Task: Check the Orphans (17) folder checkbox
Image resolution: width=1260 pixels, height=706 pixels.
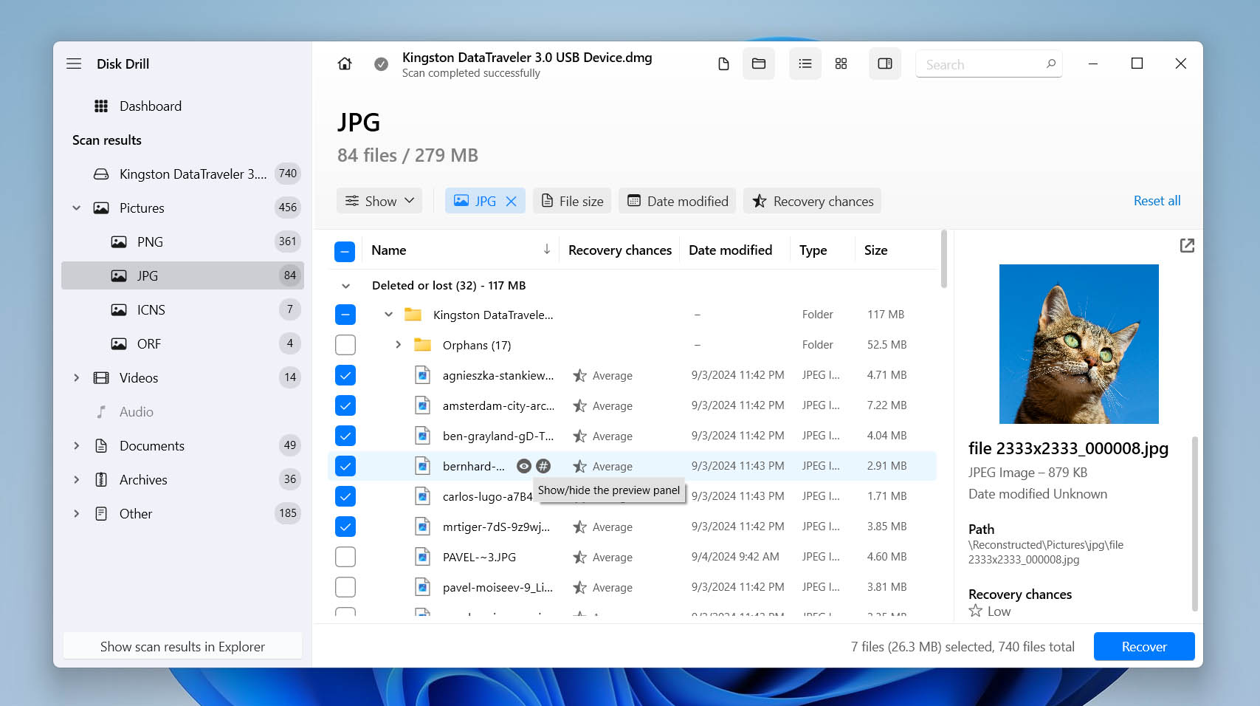Action: point(345,345)
